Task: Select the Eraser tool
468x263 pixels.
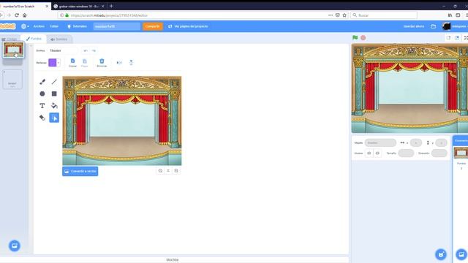Action: [42, 118]
